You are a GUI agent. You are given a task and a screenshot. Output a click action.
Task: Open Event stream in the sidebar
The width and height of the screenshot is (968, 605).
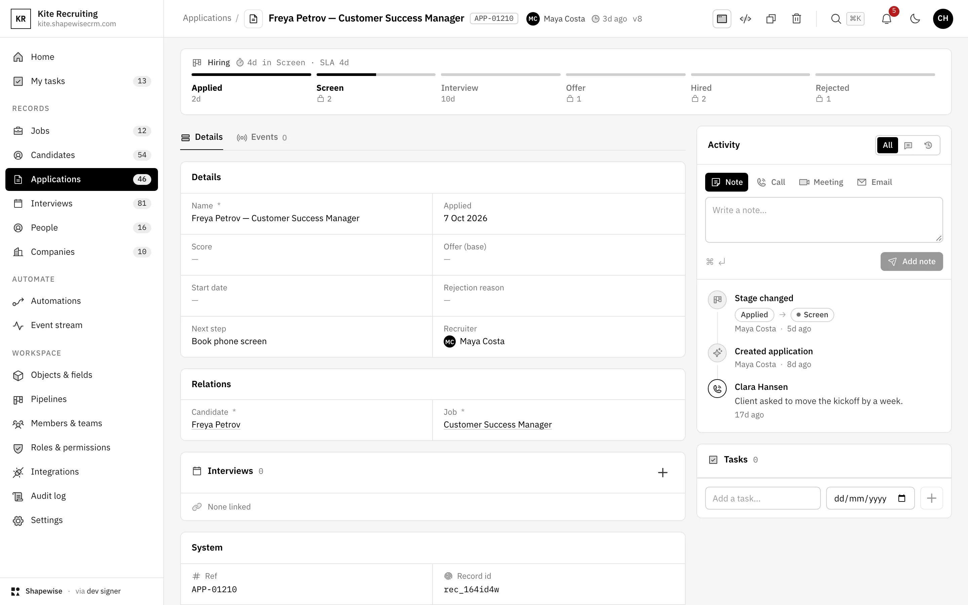[x=82, y=325]
